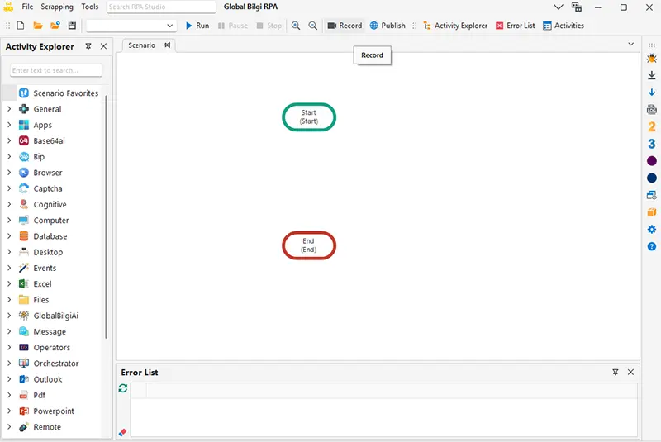Expand the Apps category

(9, 125)
